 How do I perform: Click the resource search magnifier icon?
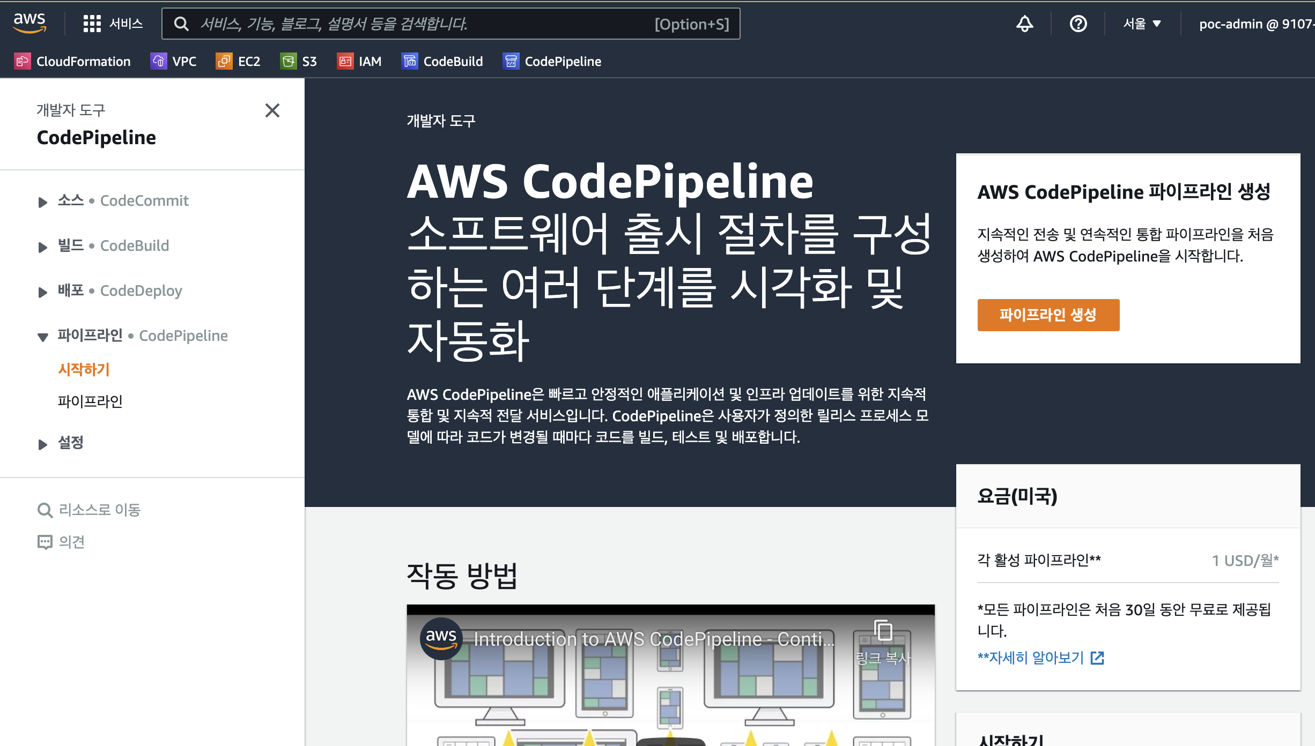(x=45, y=510)
